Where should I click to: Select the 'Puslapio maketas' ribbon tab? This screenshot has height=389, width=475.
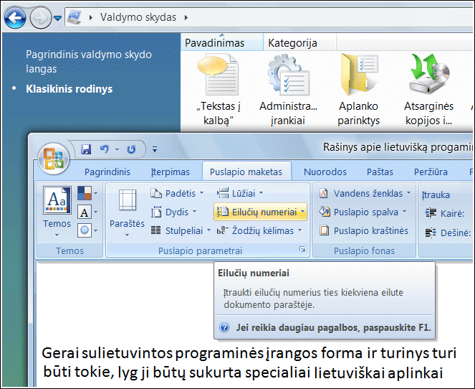pyautogui.click(x=246, y=172)
